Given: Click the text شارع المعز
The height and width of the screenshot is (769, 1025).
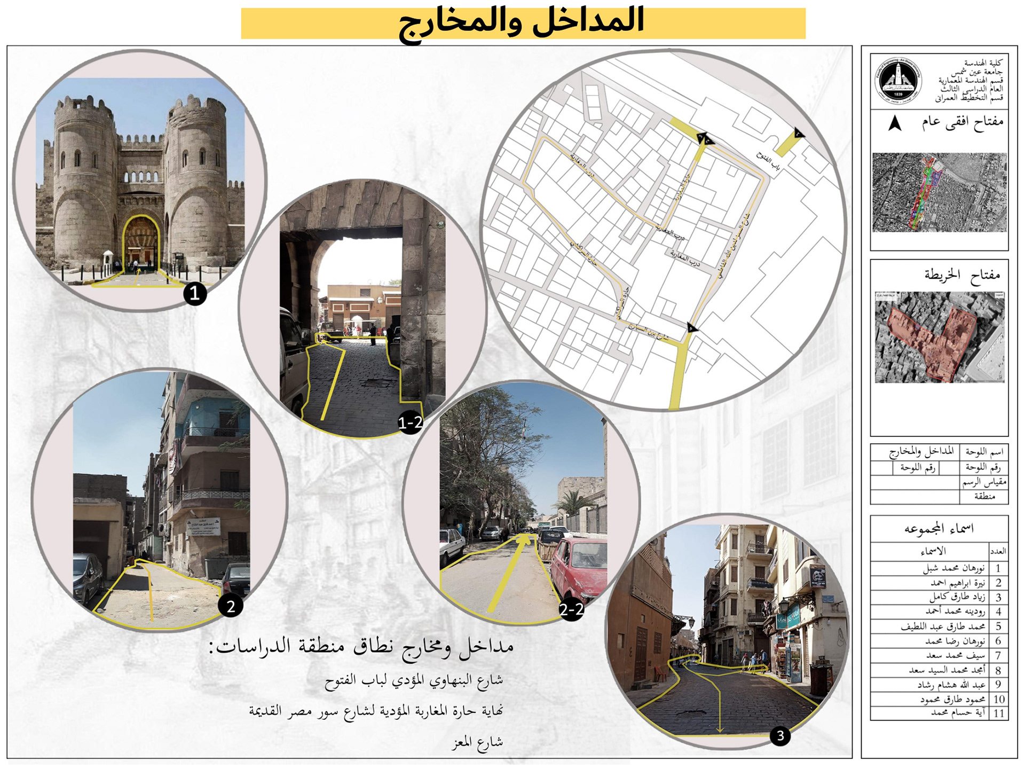Looking at the screenshot, I should [477, 742].
